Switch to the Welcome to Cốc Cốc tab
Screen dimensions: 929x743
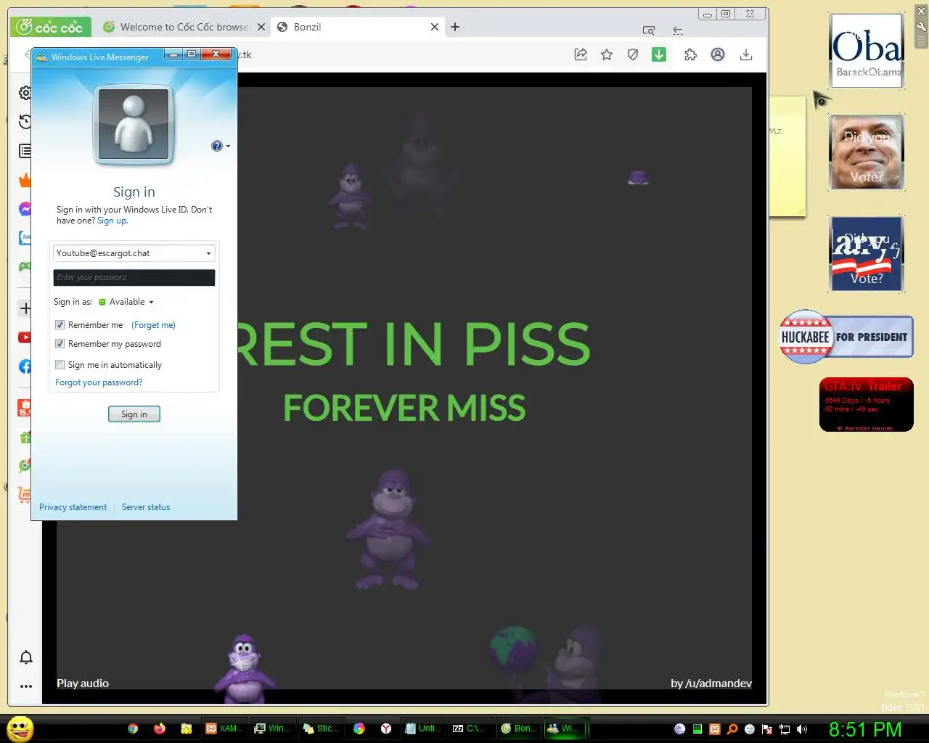point(184,27)
